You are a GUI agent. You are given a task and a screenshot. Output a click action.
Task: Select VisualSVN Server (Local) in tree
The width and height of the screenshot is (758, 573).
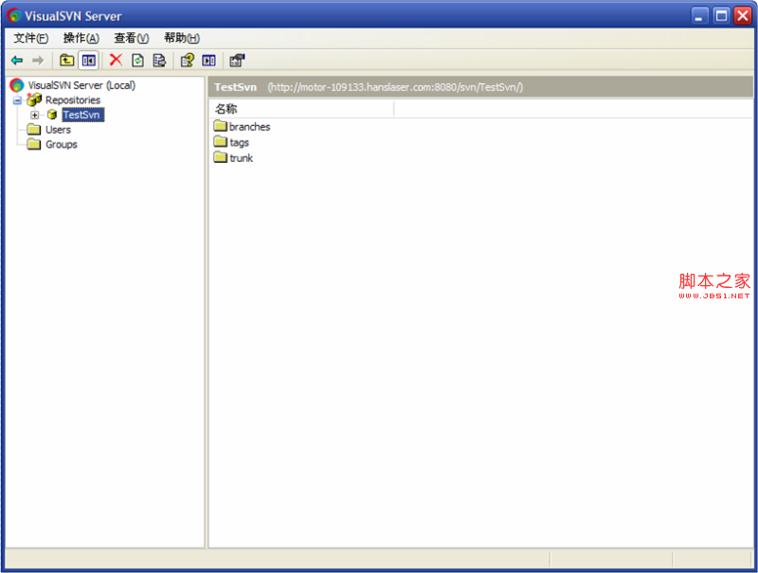click(81, 85)
